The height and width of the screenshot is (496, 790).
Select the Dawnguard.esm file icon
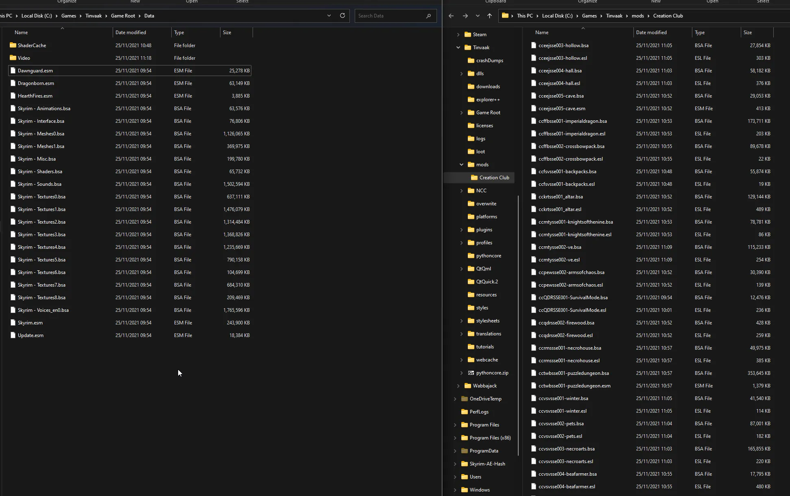[13, 70]
